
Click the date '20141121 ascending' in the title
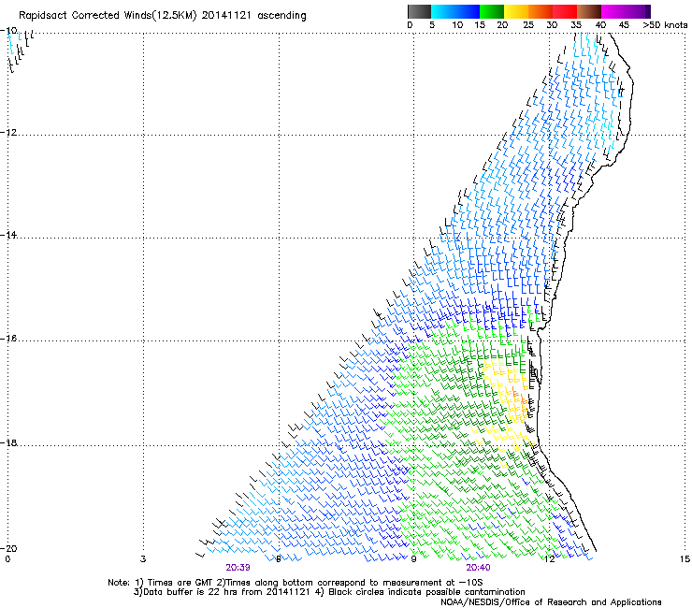pyautogui.click(x=253, y=16)
